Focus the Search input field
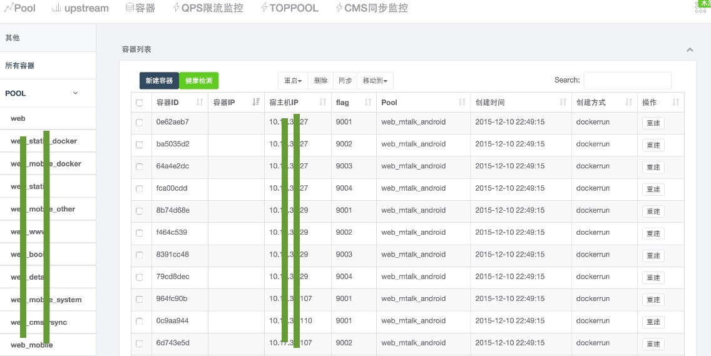Screen dimensions: 711x356 pos(627,80)
